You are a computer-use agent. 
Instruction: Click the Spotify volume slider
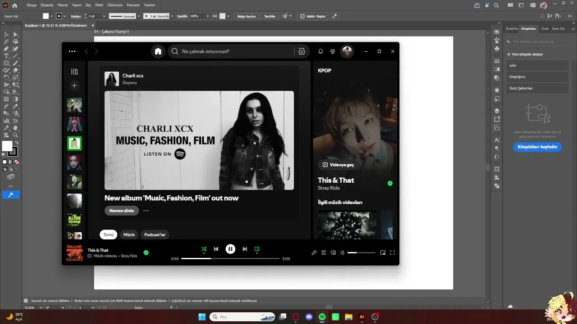[x=362, y=253]
